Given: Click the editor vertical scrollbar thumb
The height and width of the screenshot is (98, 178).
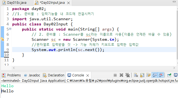Looking at the screenshot, I should click(177, 35).
